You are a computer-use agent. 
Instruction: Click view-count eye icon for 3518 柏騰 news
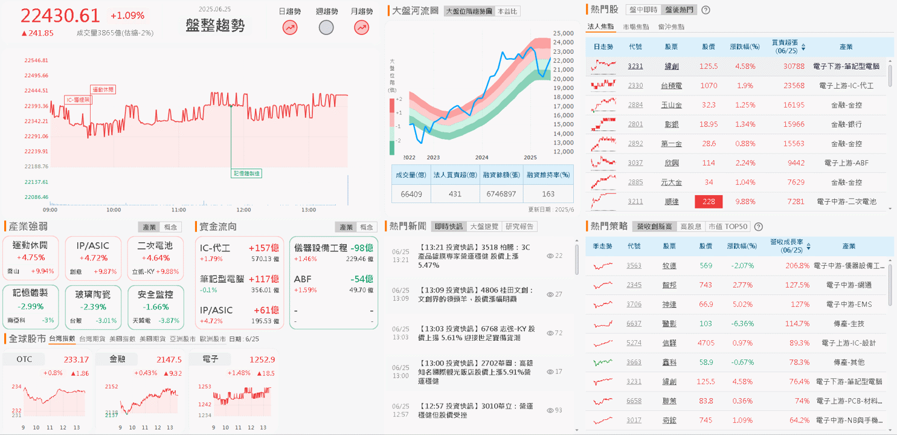(x=550, y=256)
